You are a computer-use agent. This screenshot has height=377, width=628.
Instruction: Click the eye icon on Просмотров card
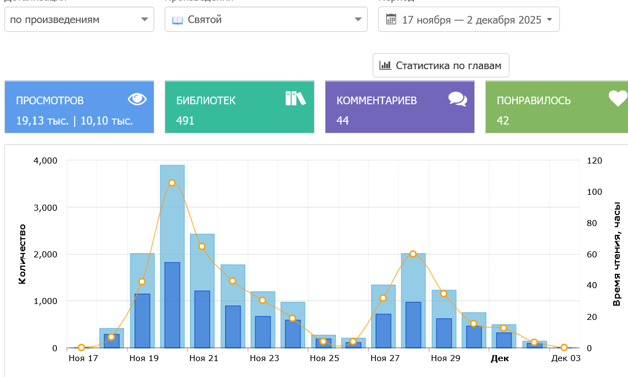137,99
